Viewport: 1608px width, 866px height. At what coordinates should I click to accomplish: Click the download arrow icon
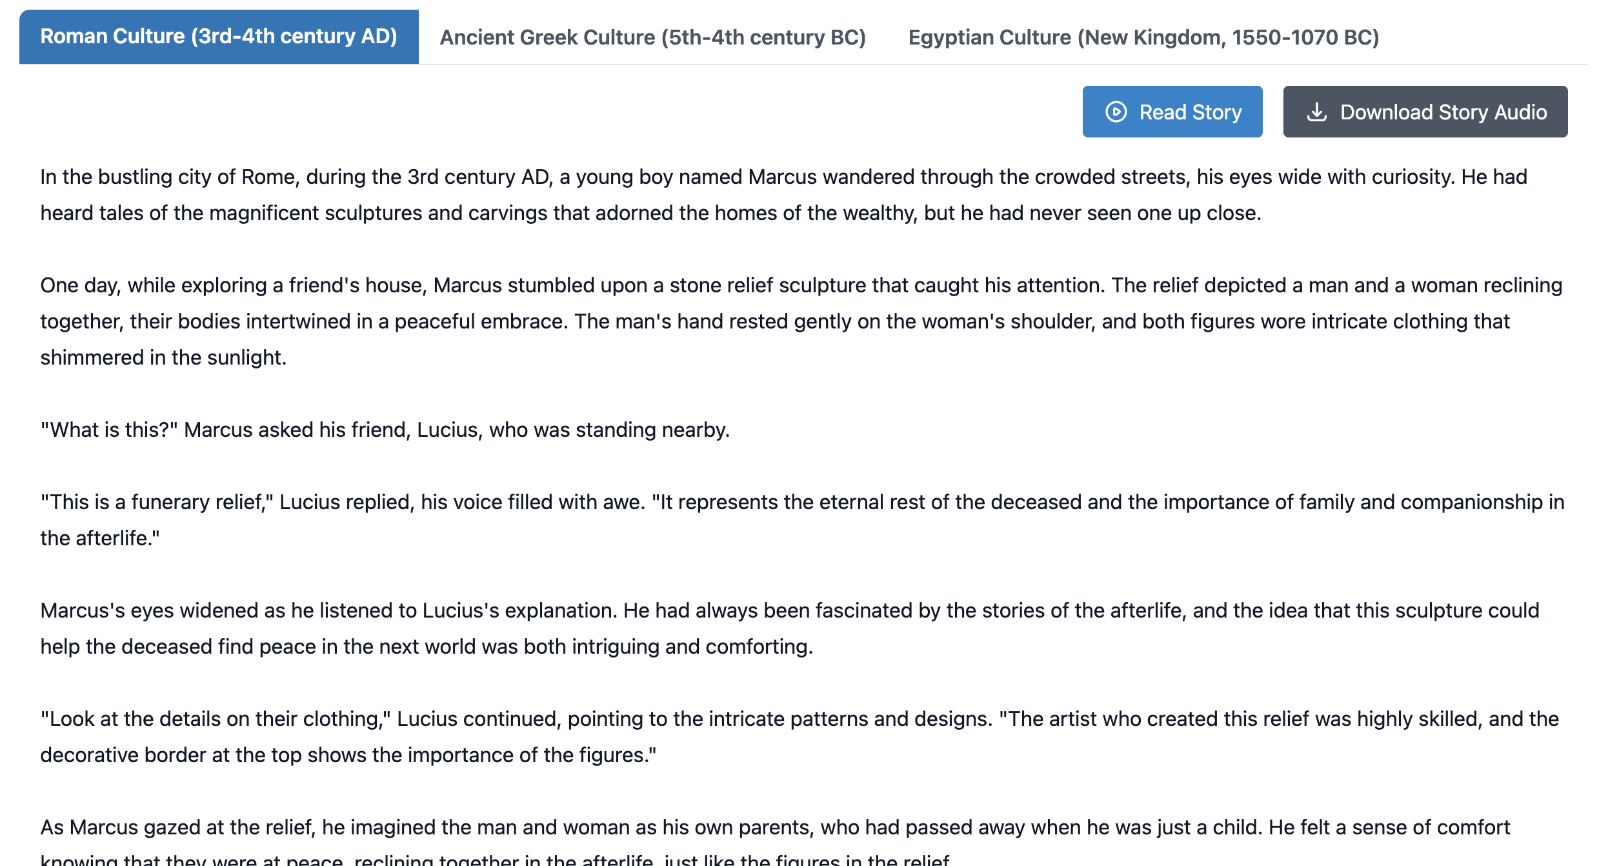click(x=1316, y=112)
